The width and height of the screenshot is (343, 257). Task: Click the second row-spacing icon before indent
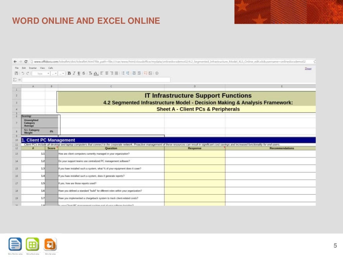point(128,73)
